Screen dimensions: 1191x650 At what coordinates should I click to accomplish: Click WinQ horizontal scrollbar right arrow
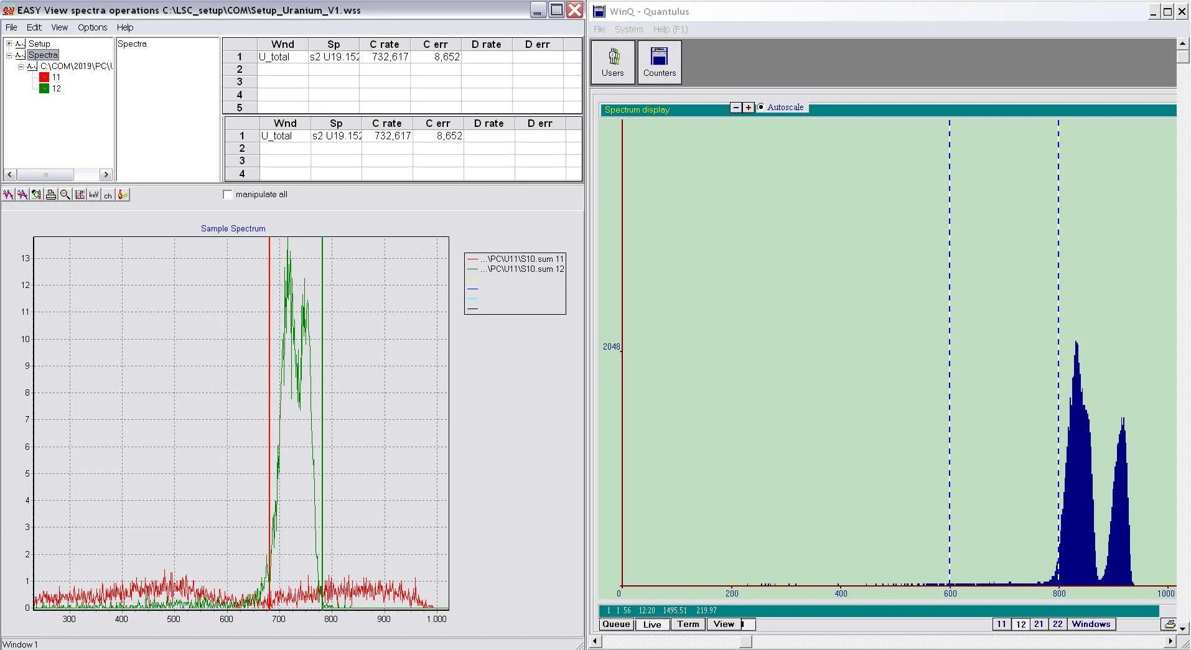click(1170, 641)
